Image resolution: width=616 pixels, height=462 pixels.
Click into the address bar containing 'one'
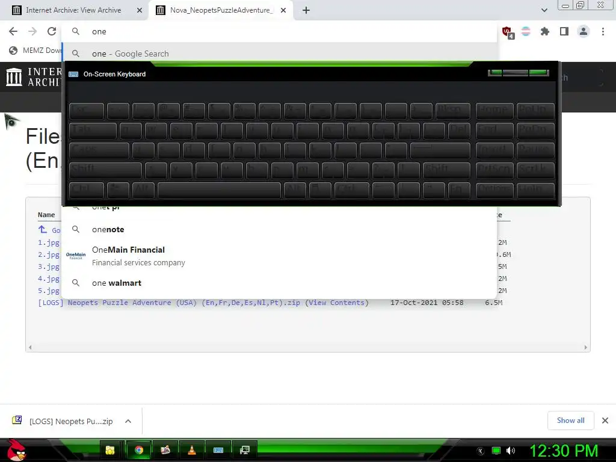click(x=279, y=31)
